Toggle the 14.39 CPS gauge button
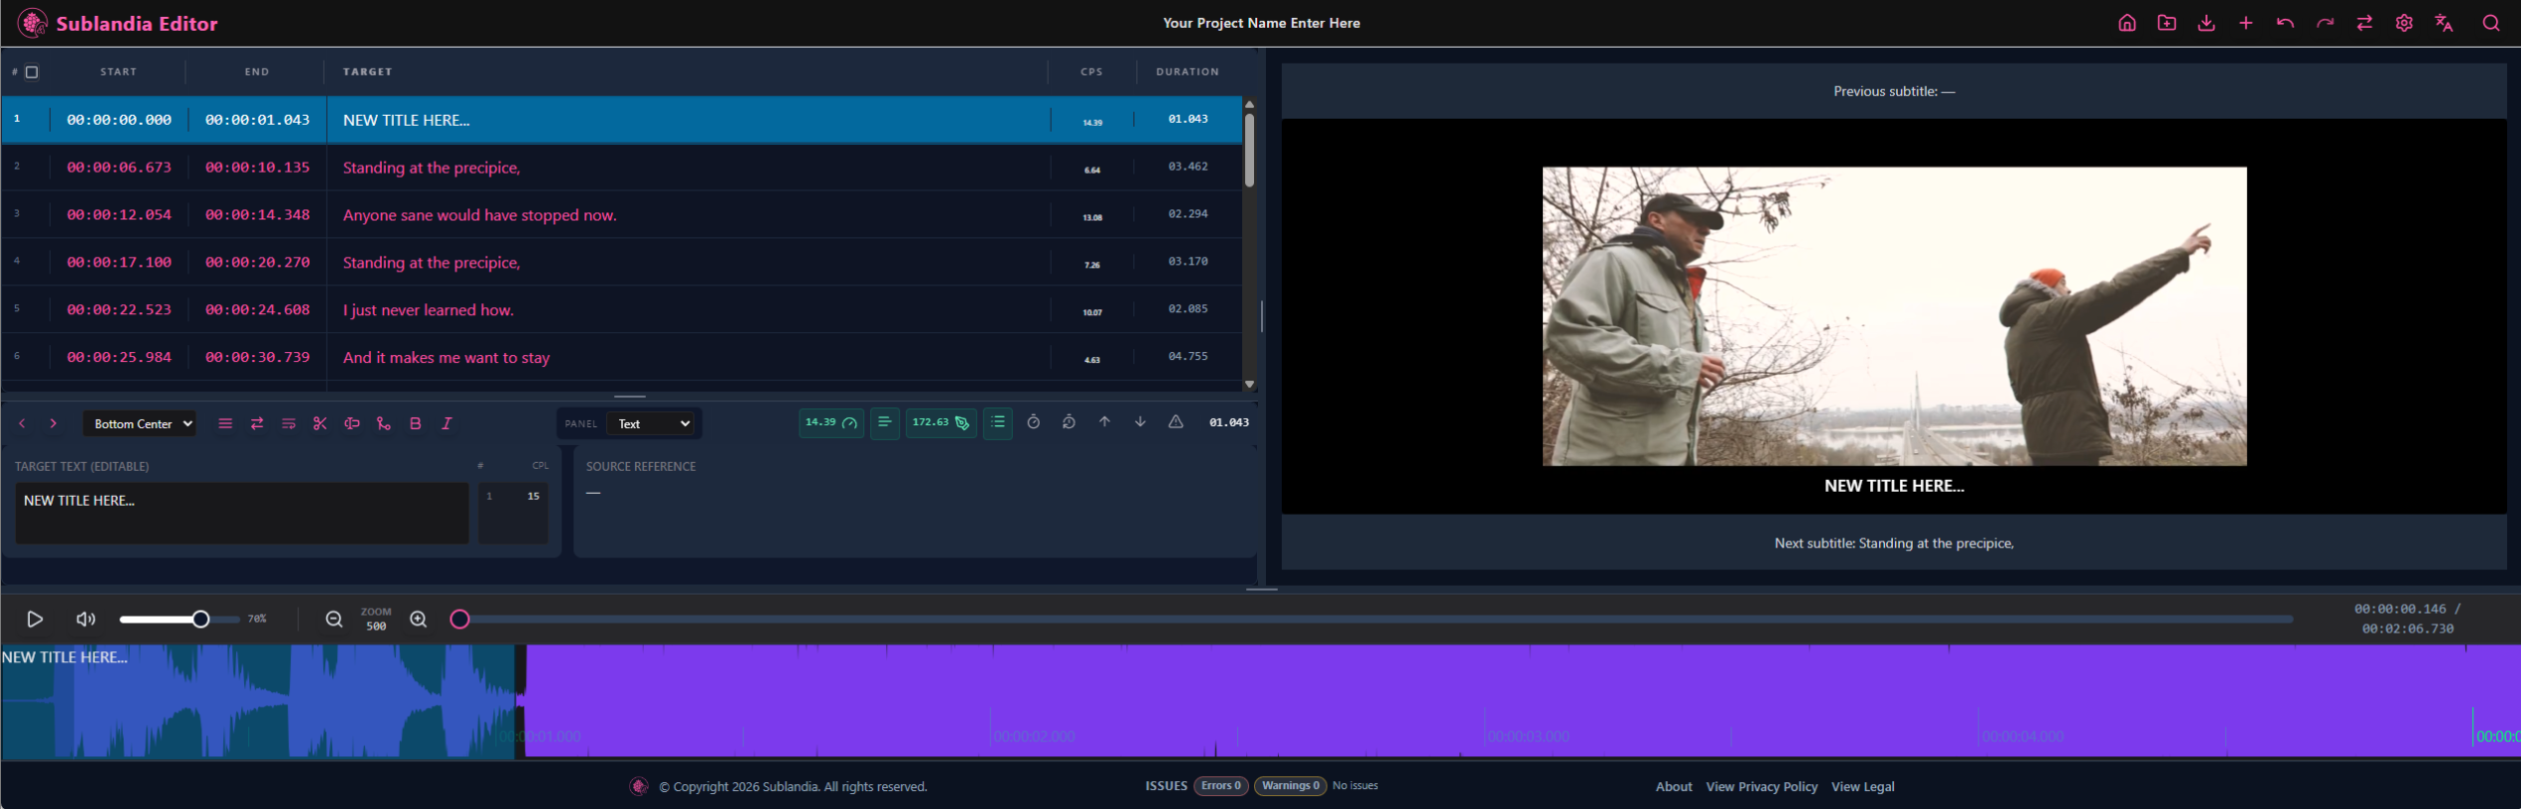The width and height of the screenshot is (2521, 809). pyautogui.click(x=830, y=422)
